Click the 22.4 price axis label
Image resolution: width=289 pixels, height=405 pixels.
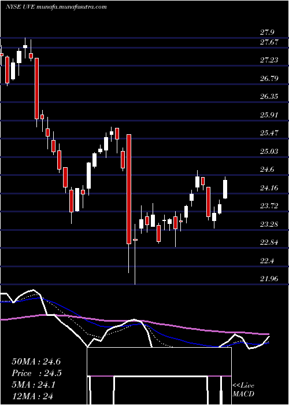[267, 260]
